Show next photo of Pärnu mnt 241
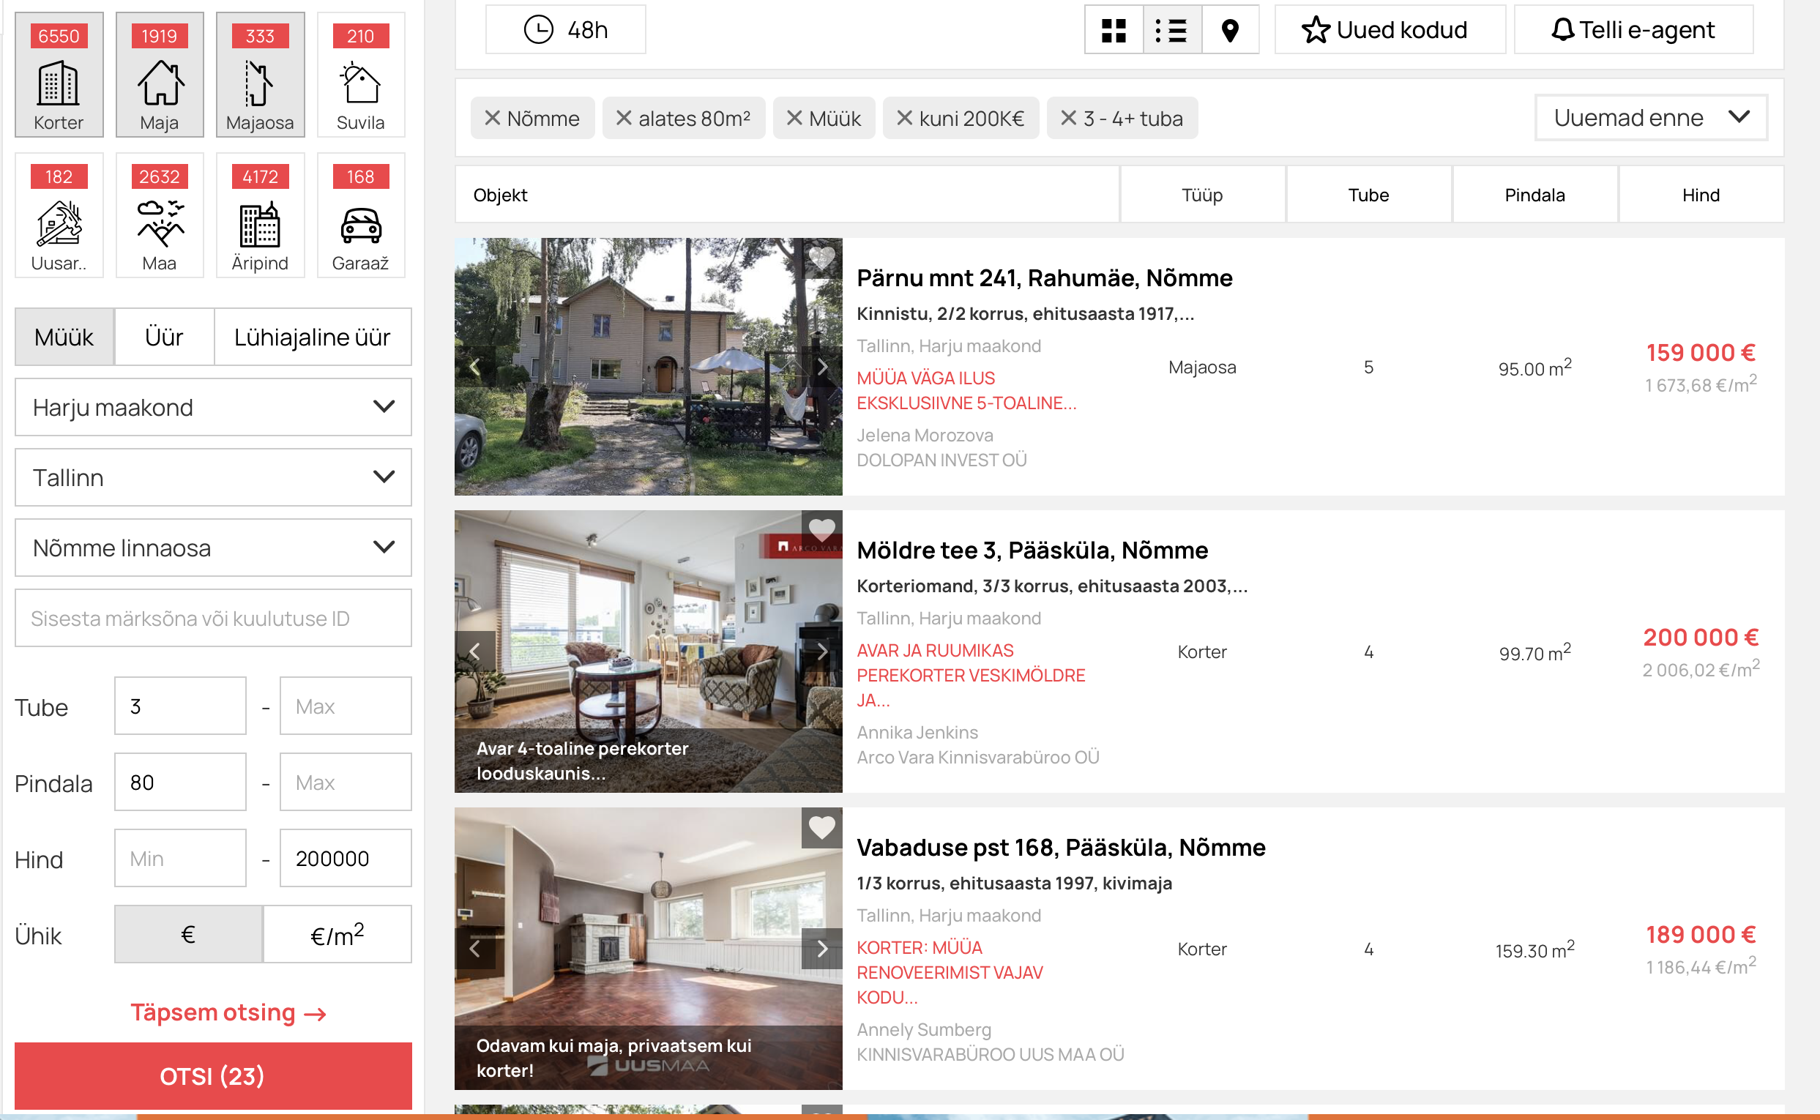This screenshot has width=1820, height=1120. tap(821, 367)
